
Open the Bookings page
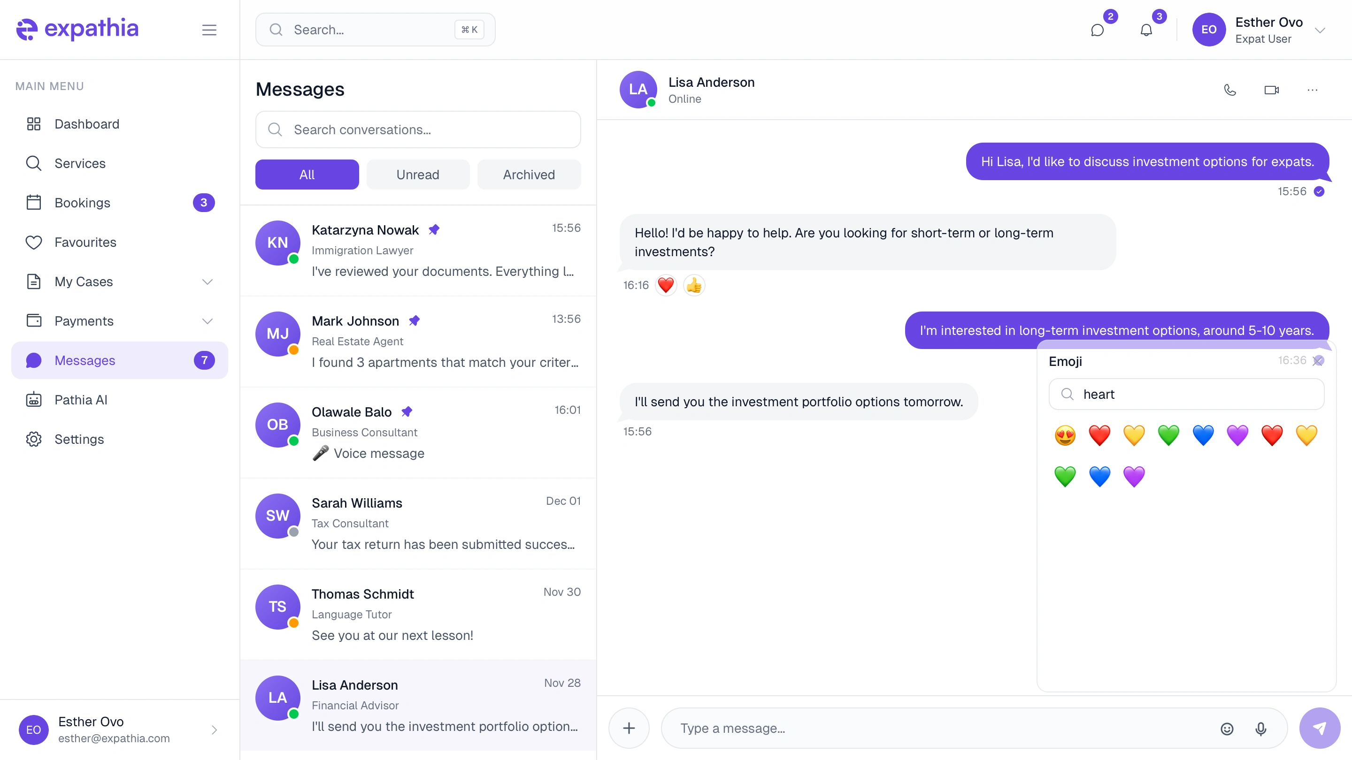point(83,203)
